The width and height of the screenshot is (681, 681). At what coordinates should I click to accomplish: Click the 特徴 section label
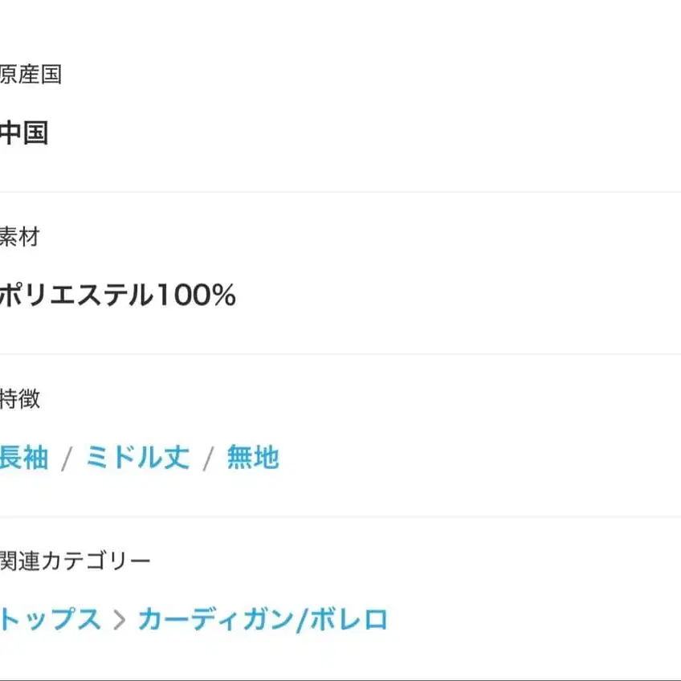[20, 399]
